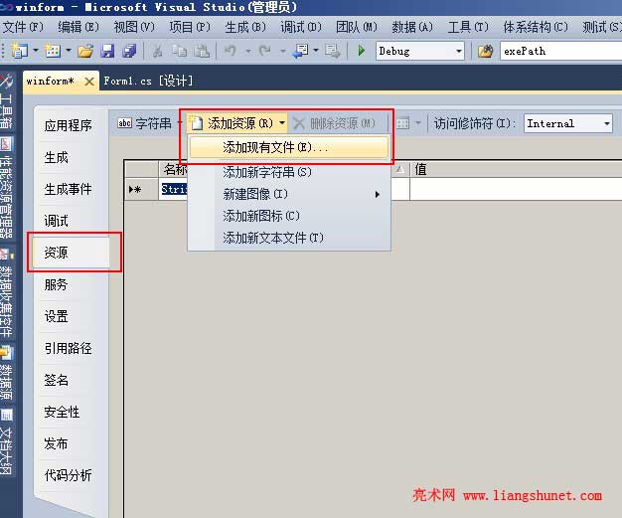
Task: Select the Build Events (生成事件) settings page
Action: pyautogui.click(x=69, y=189)
